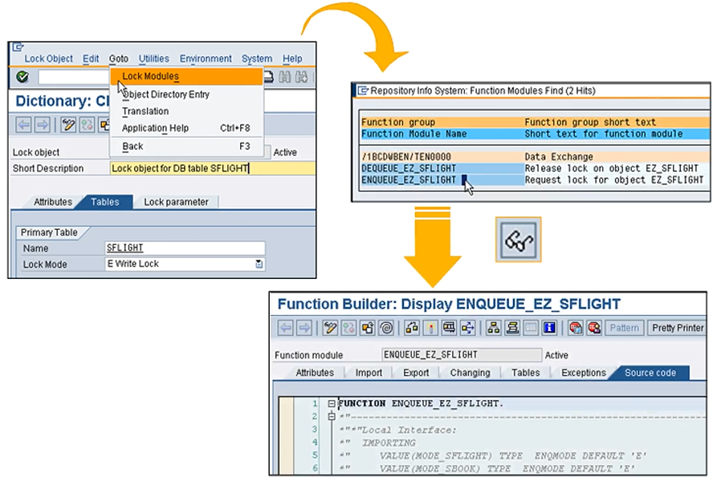The height and width of the screenshot is (481, 713).
Task: Click the Pattern button
Action: point(624,328)
